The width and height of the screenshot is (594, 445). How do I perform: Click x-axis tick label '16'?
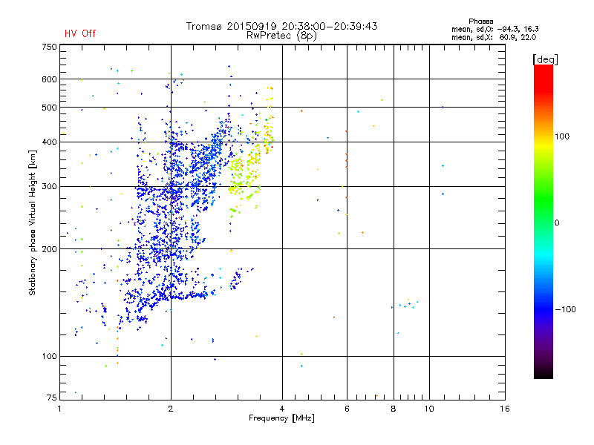(505, 409)
